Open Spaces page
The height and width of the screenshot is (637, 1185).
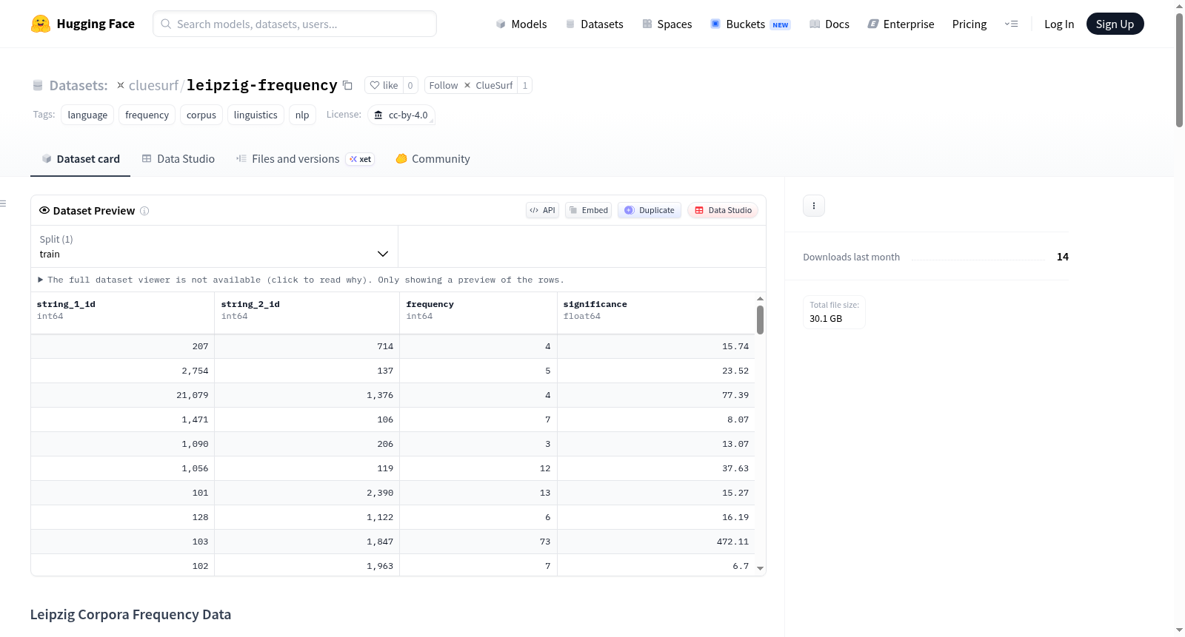667,24
